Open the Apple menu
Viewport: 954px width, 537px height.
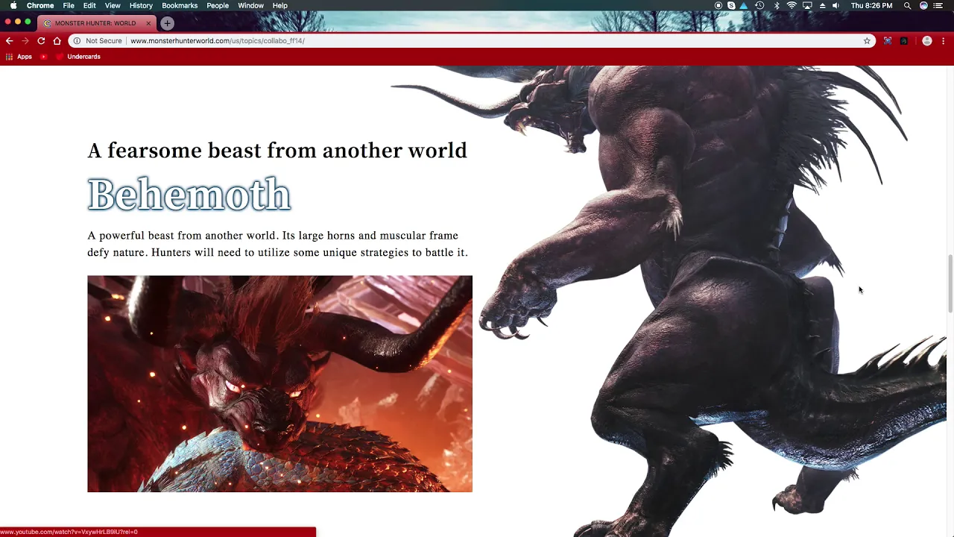(13, 5)
